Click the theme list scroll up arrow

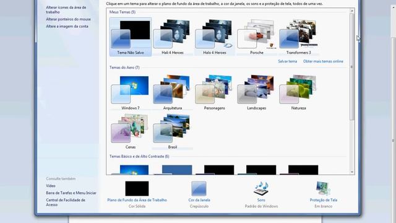(x=352, y=11)
